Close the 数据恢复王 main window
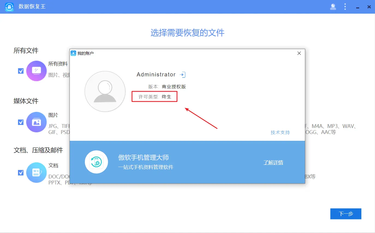The image size is (375, 233). (369, 7)
